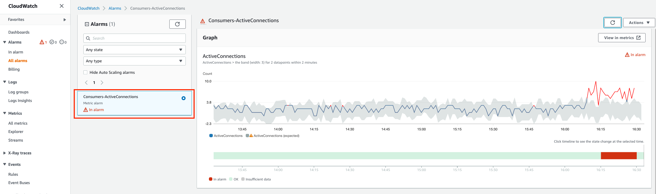Image resolution: width=656 pixels, height=194 pixels.
Task: Select the Consumers-ActiveConnections alarm radio button
Action: [x=183, y=98]
